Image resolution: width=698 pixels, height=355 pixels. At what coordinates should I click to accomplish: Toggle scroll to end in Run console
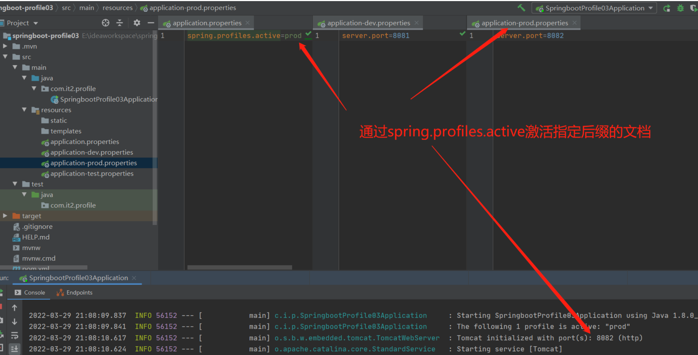coord(15,349)
